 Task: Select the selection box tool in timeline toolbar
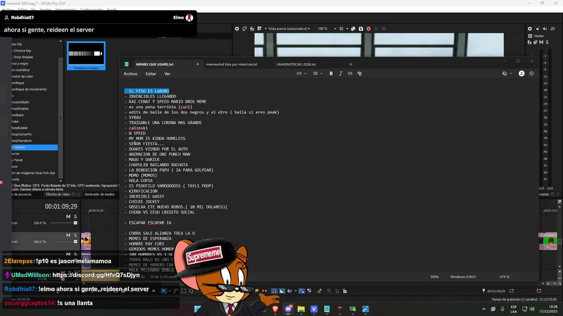click(184, 291)
